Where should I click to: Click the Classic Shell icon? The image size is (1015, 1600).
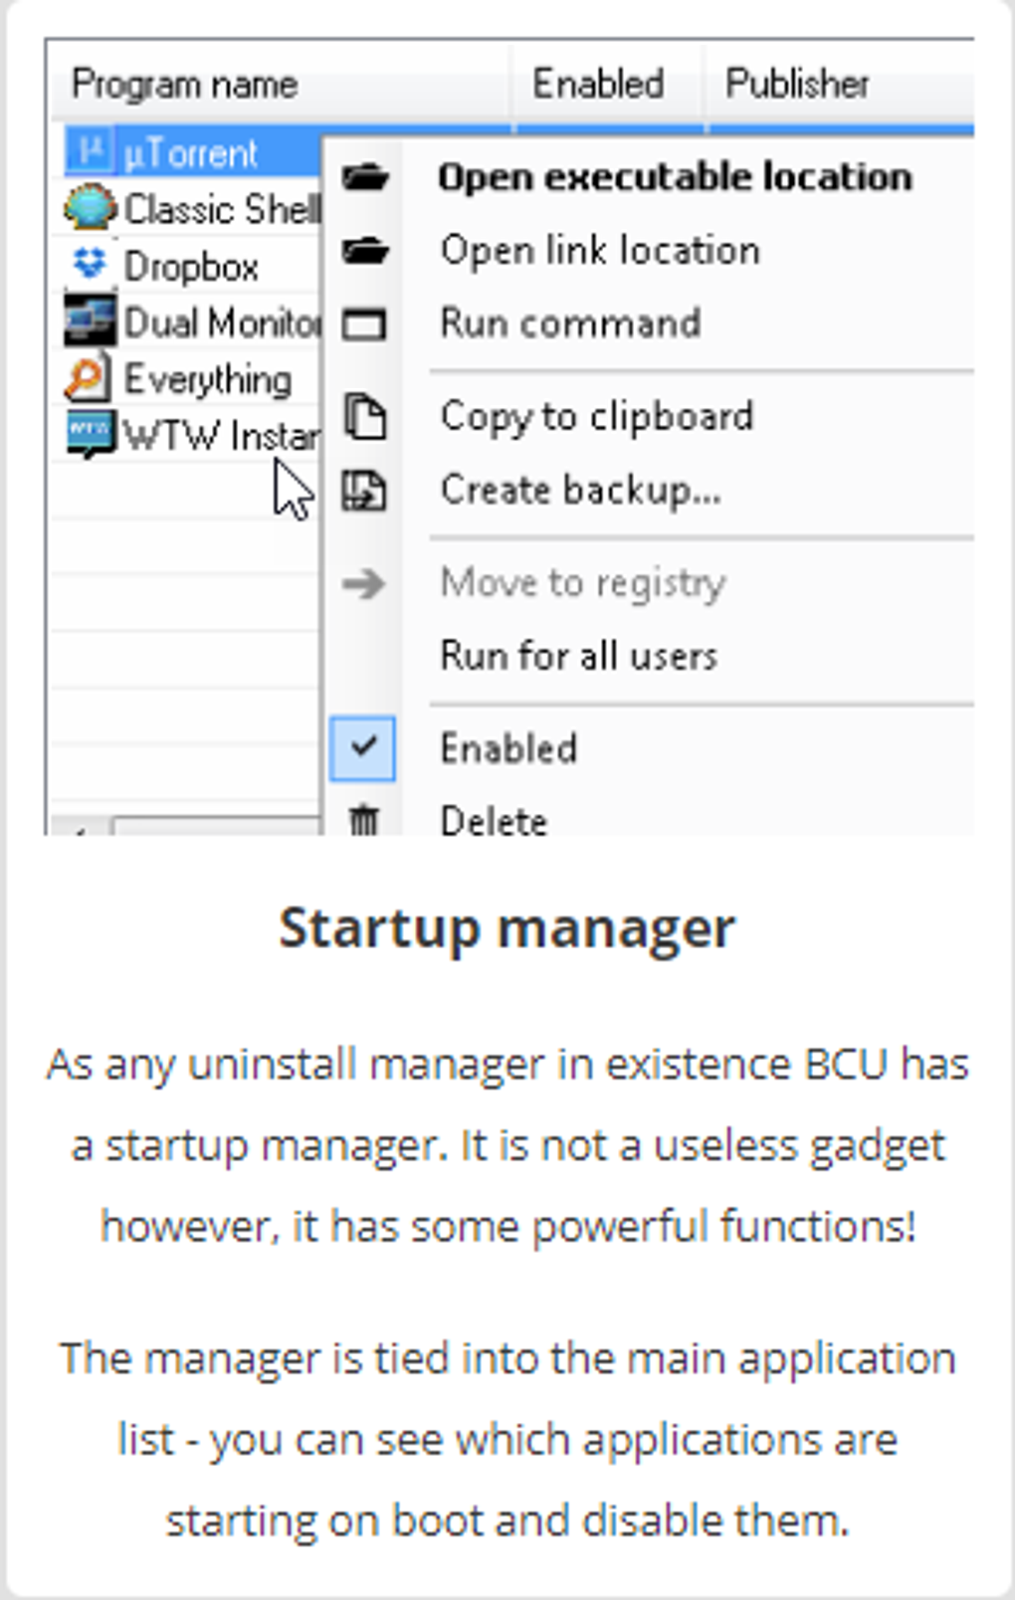[x=90, y=208]
